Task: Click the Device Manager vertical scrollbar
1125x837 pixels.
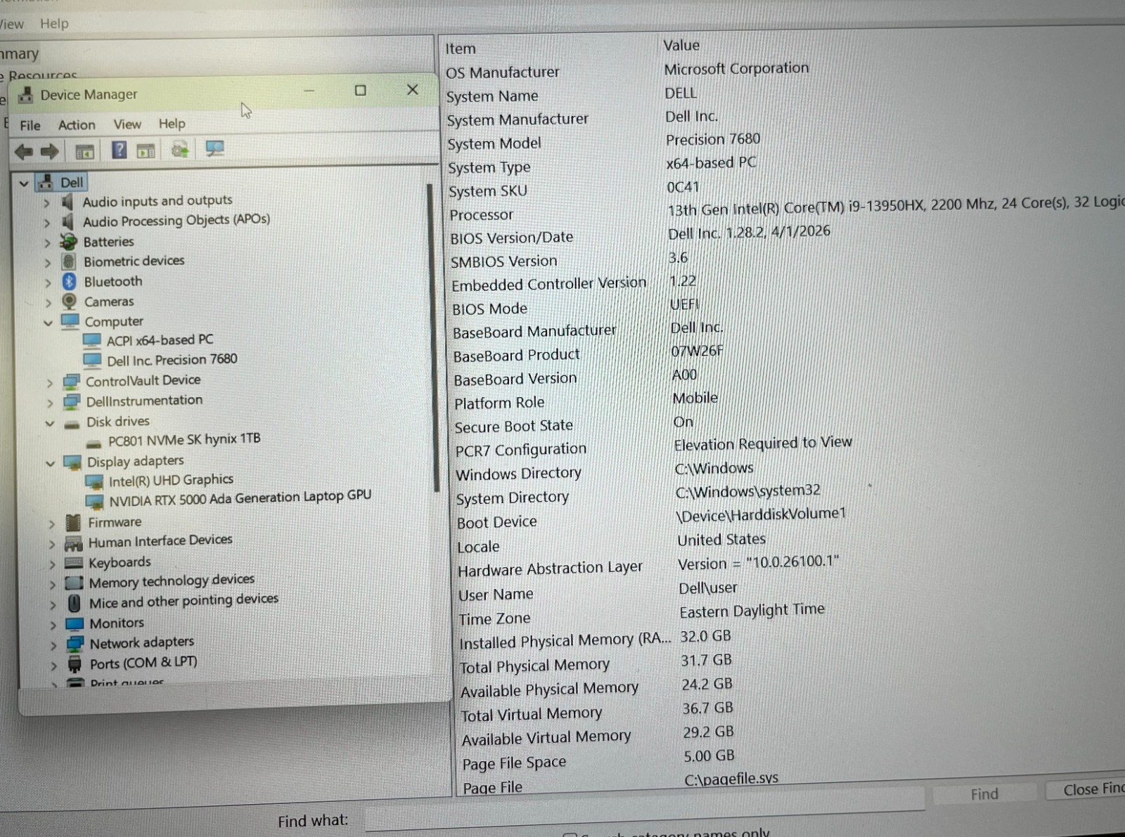Action: (434, 337)
